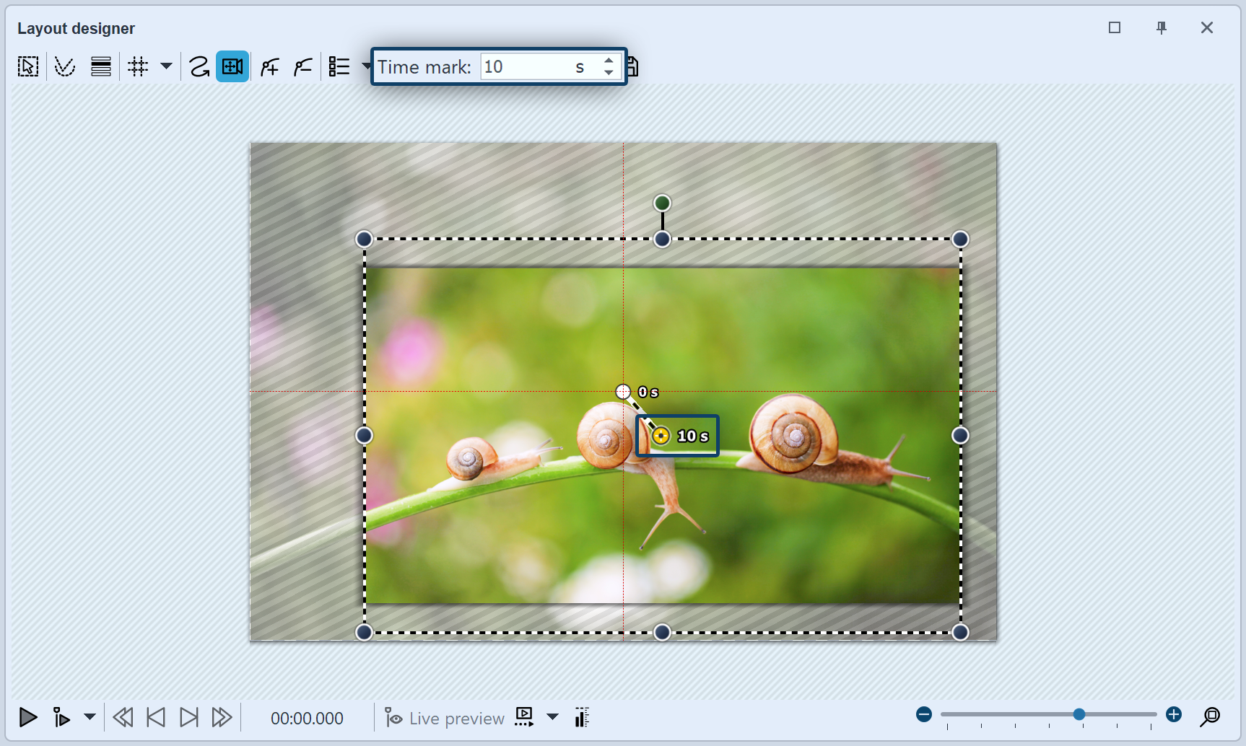Enable Live preview playback
This screenshot has width=1246, height=746.
point(443,717)
